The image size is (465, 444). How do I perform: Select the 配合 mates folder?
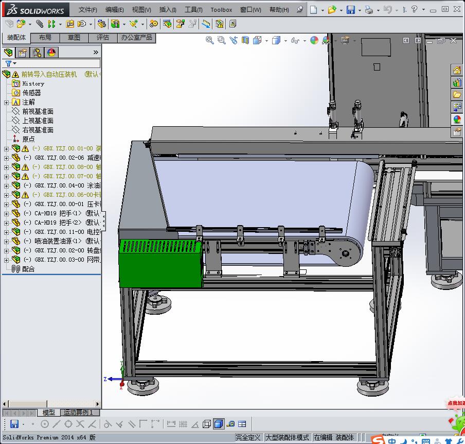(28, 269)
